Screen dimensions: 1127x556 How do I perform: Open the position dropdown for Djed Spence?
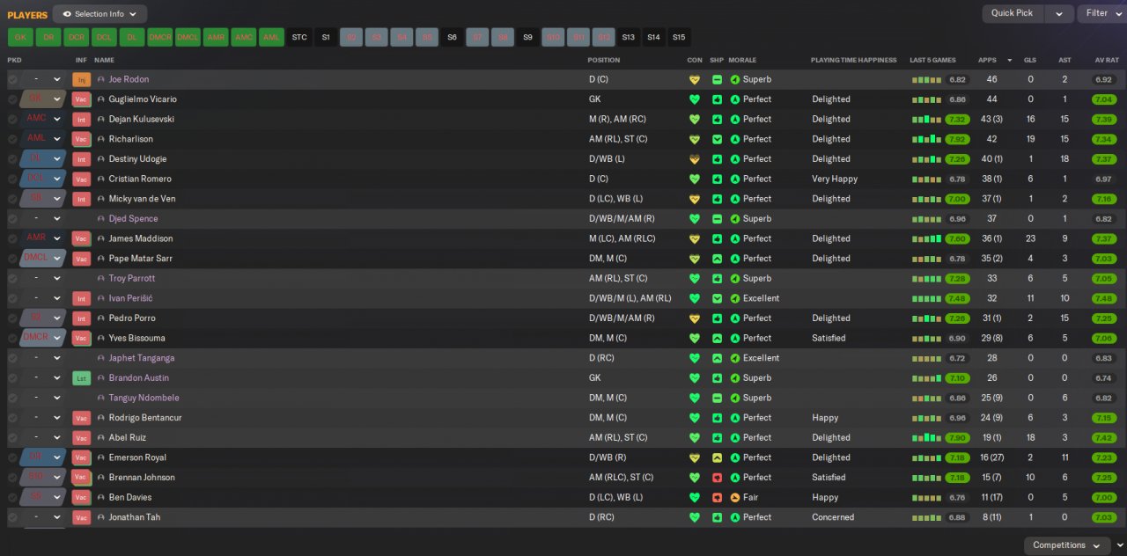(x=44, y=218)
